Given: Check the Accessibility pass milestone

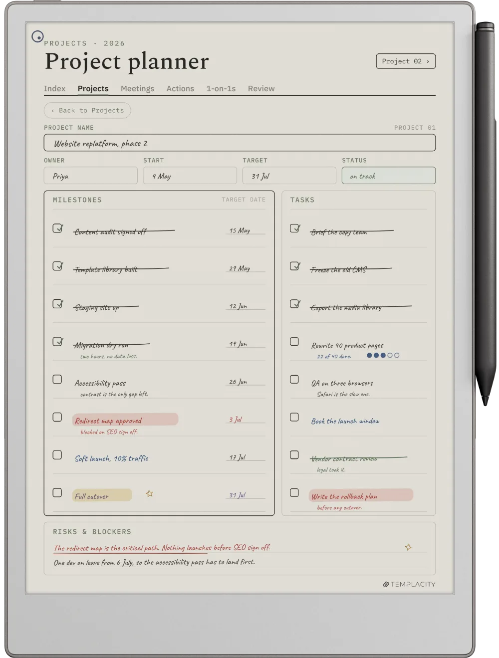Looking at the screenshot, I should (x=57, y=379).
